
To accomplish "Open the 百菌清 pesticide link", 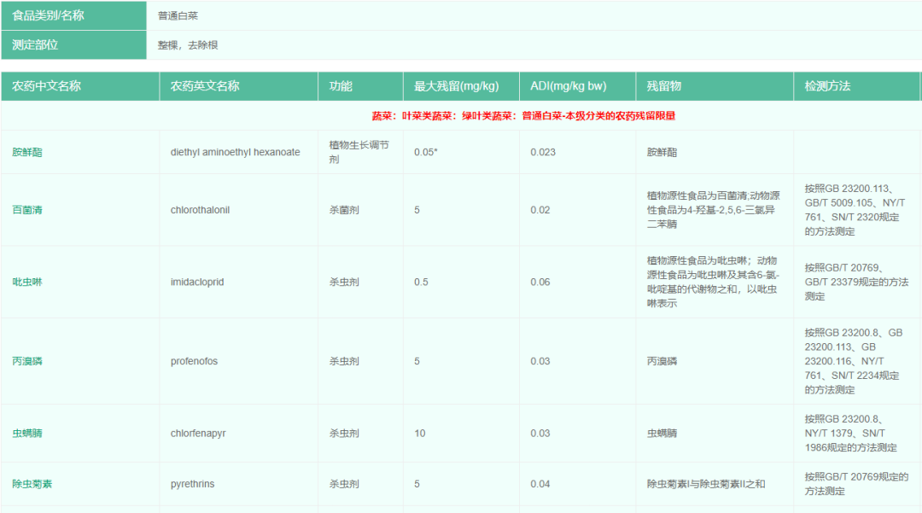I will (x=27, y=210).
